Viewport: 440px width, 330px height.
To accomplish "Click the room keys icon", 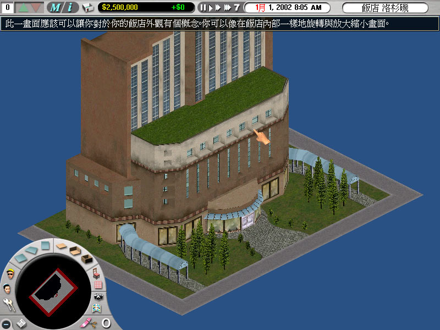I will point(9,303).
